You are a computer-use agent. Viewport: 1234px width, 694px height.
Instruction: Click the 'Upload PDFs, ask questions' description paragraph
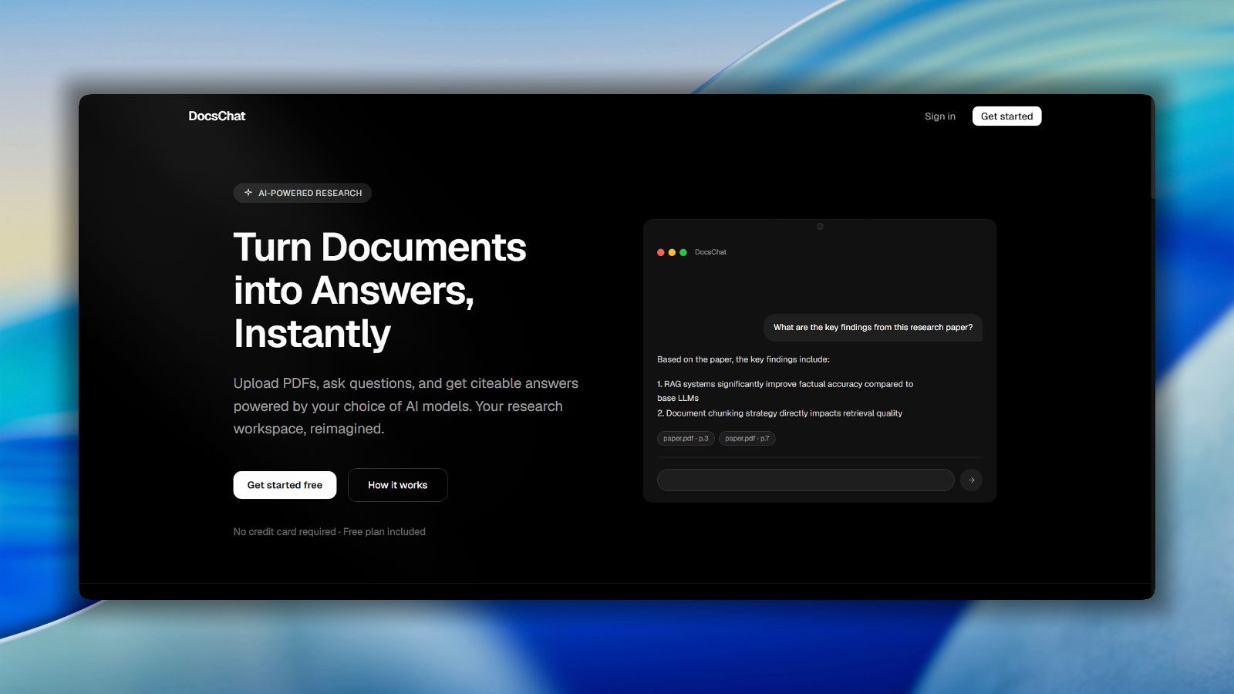[x=406, y=406]
